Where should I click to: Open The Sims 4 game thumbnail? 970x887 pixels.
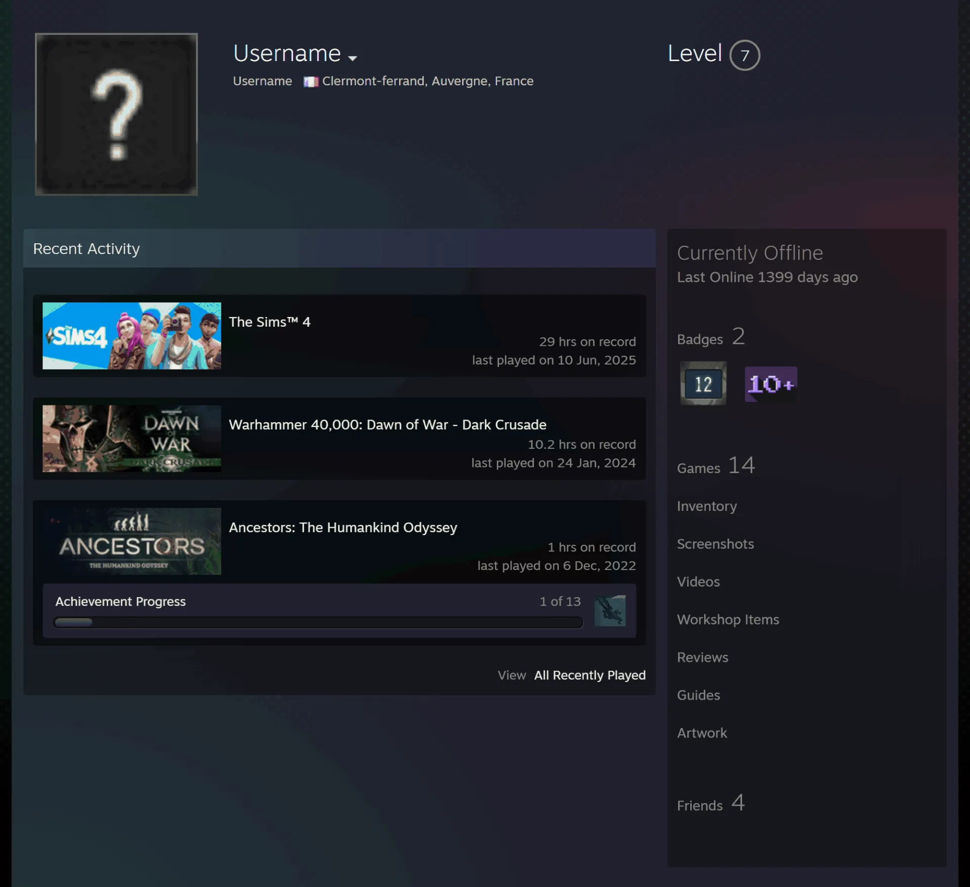pyautogui.click(x=132, y=336)
